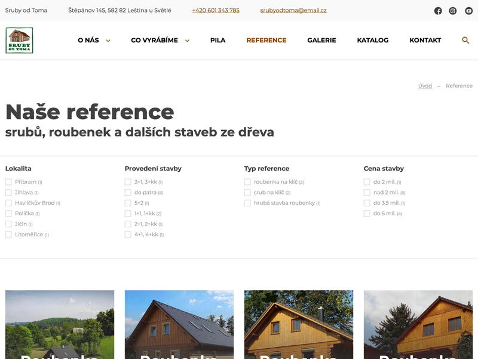This screenshot has width=478, height=359.
Task: Select the 'nad 2 mil.' price checkbox
Action: (x=367, y=193)
